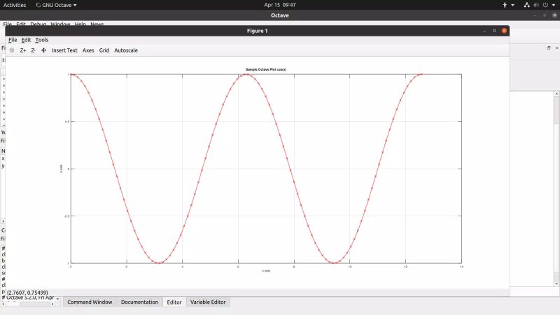This screenshot has height=315, width=560.
Task: Open the Figure 1 Edit menu
Action: (x=26, y=40)
